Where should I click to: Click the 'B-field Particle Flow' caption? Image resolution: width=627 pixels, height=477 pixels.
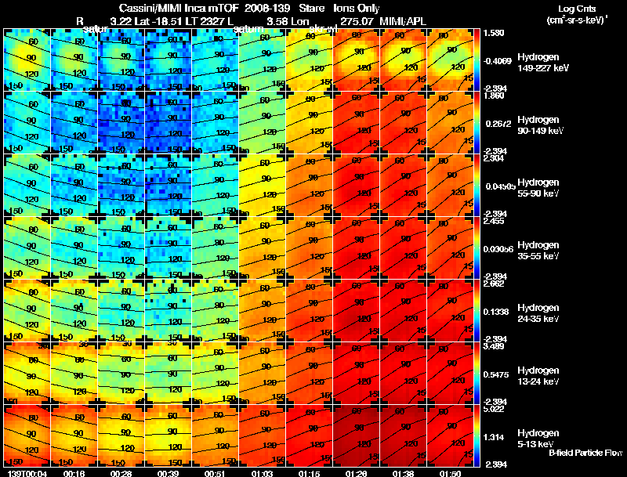click(x=585, y=453)
